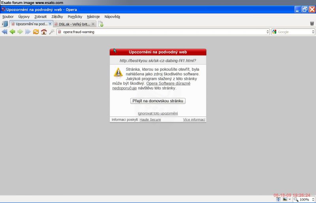Restore down the Opera window
This screenshot has width=316, height=203.
point(305,9)
